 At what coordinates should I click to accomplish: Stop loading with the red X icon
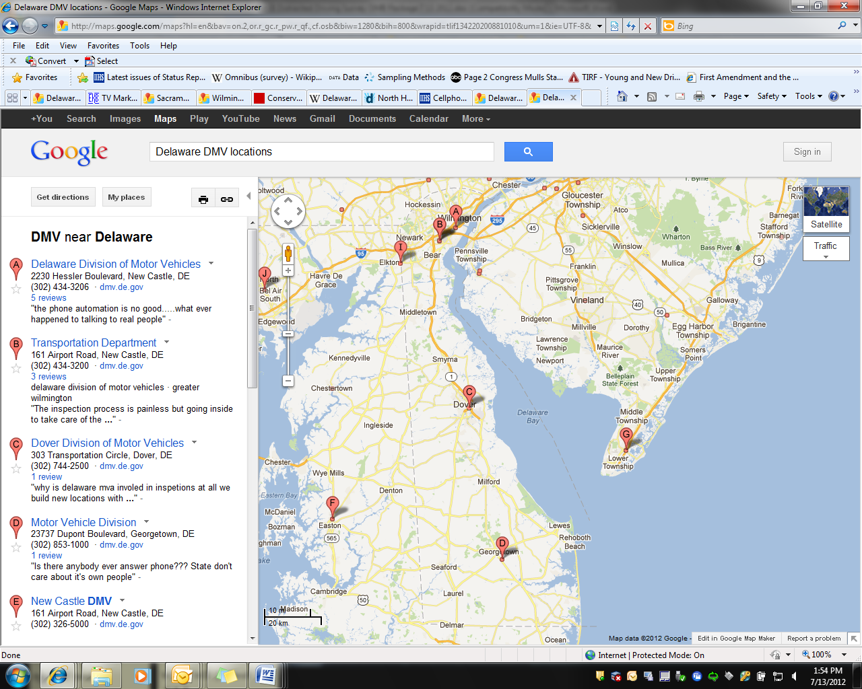click(x=648, y=26)
